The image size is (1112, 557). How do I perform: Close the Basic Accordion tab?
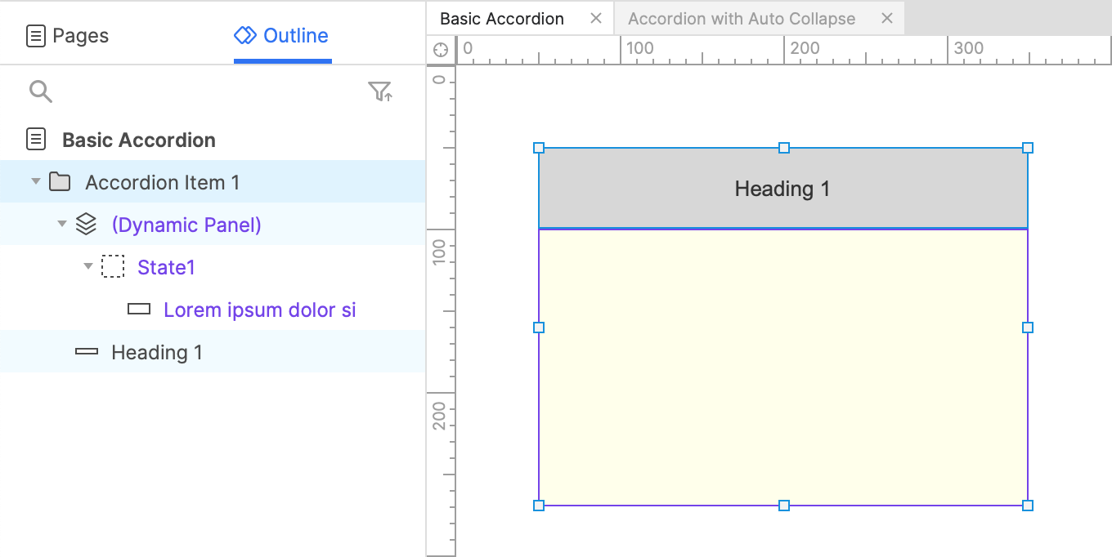(x=596, y=19)
